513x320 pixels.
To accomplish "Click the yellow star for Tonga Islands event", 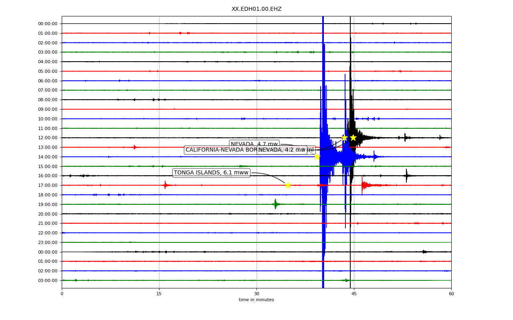I will coord(288,185).
